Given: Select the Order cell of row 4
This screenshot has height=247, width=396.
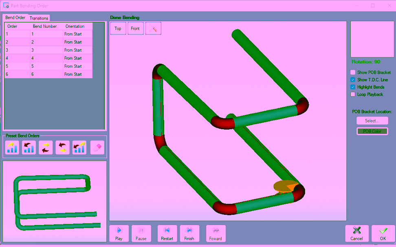Looking at the screenshot, I should coord(18,58).
